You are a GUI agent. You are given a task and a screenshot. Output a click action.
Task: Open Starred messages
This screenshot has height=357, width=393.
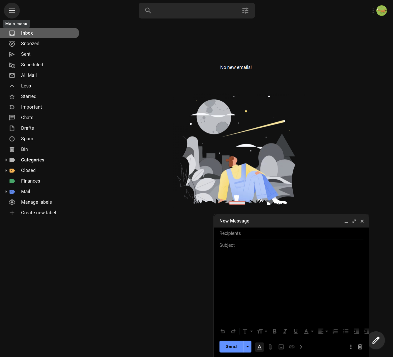40,96
